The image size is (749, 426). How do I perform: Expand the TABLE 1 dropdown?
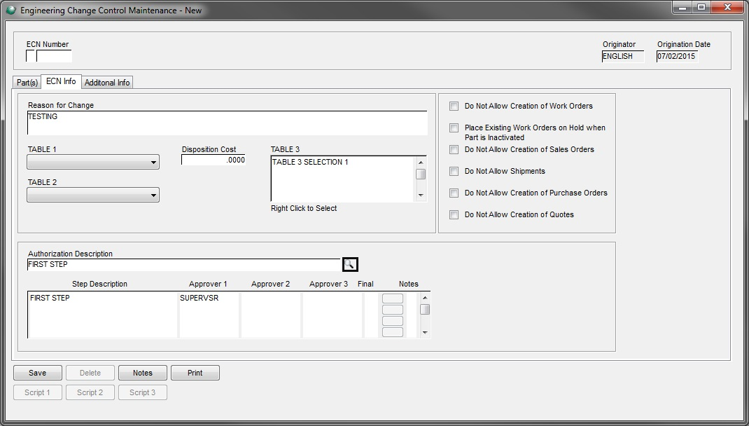(x=93, y=162)
